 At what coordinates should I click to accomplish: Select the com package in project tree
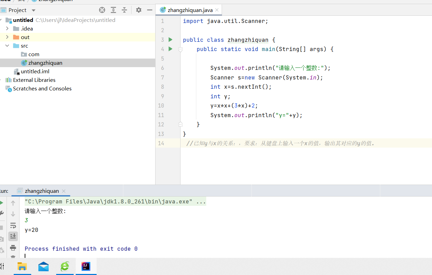click(30, 54)
